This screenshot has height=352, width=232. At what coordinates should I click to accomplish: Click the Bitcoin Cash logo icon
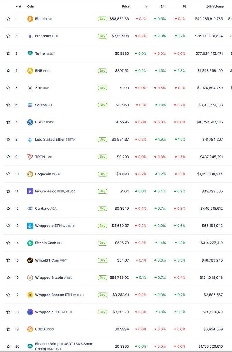click(x=30, y=243)
